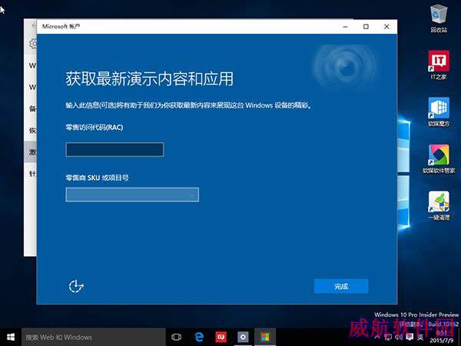
Task: Switch to the Settings app on taskbar
Action: point(243,338)
